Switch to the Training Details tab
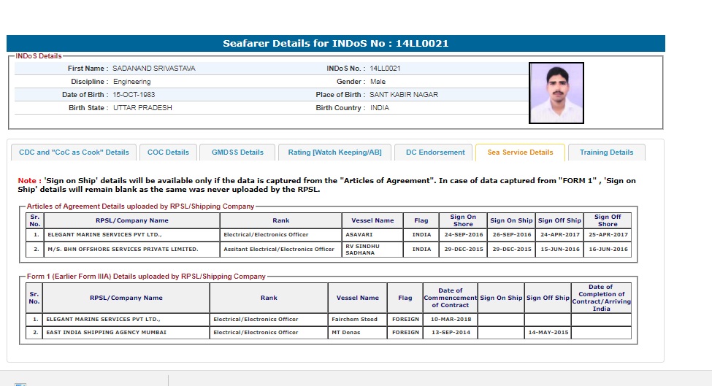 click(606, 153)
